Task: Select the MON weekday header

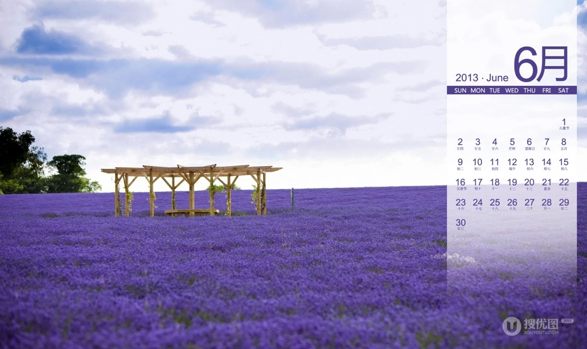Action: point(478,91)
